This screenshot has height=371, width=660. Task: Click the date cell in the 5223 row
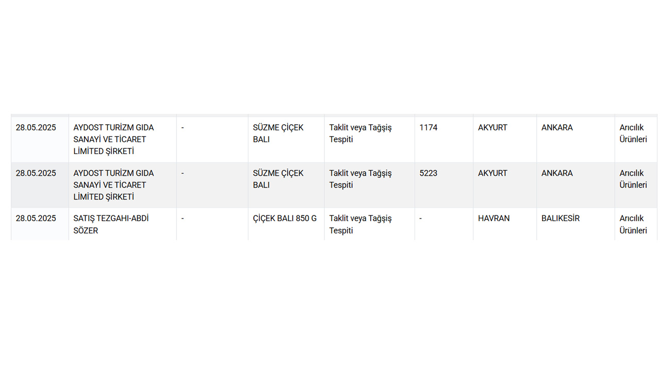coord(36,173)
